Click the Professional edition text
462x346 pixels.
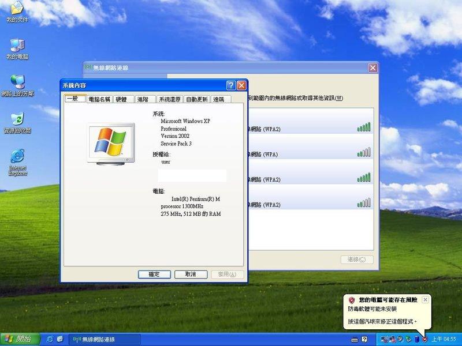(174, 129)
